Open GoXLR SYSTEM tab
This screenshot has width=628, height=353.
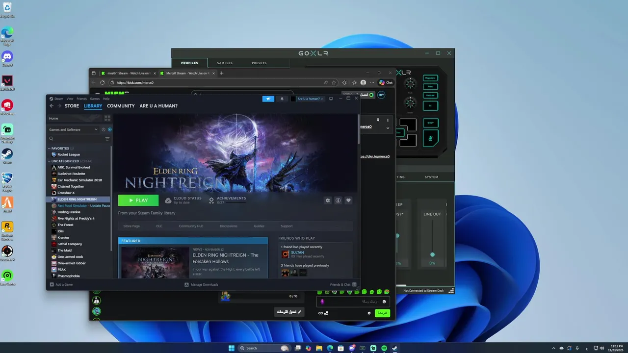pyautogui.click(x=431, y=177)
